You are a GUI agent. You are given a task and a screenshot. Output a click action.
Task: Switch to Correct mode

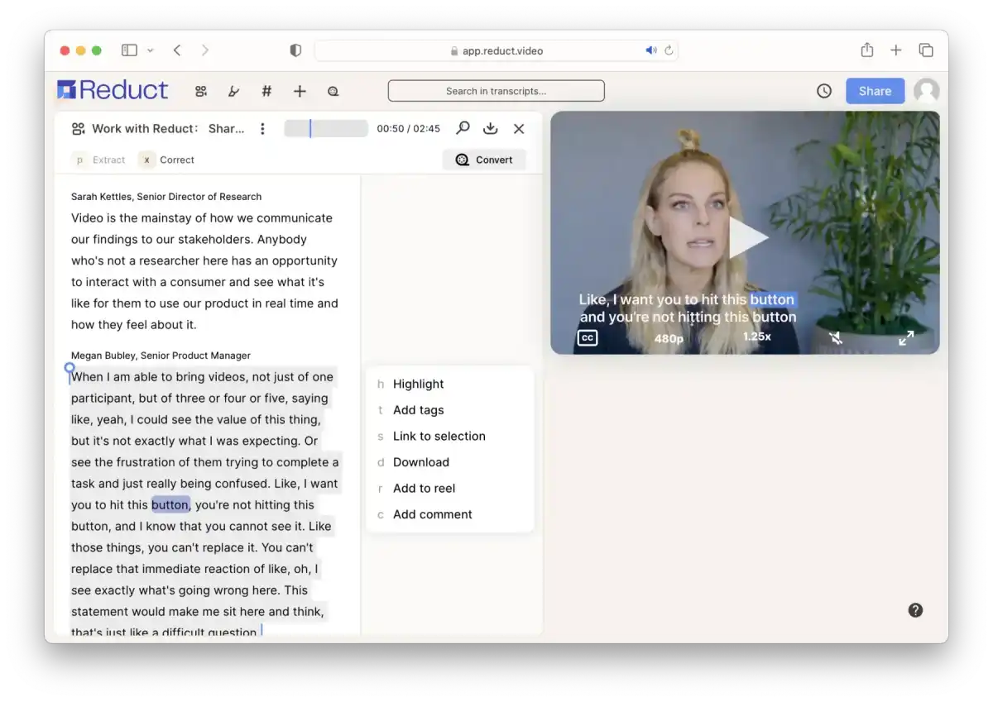[167, 160]
